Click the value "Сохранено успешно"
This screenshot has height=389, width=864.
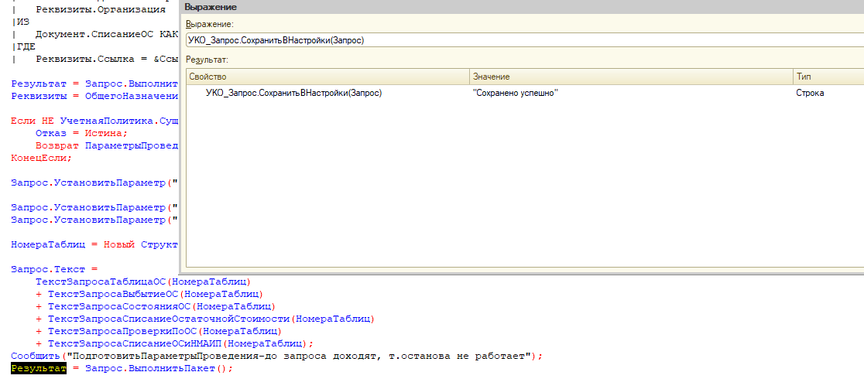click(516, 93)
